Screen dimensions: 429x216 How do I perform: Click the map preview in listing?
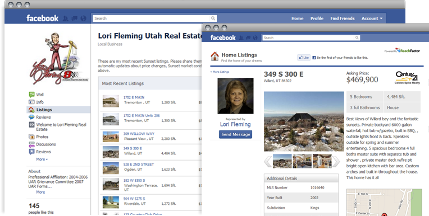pos(384,203)
